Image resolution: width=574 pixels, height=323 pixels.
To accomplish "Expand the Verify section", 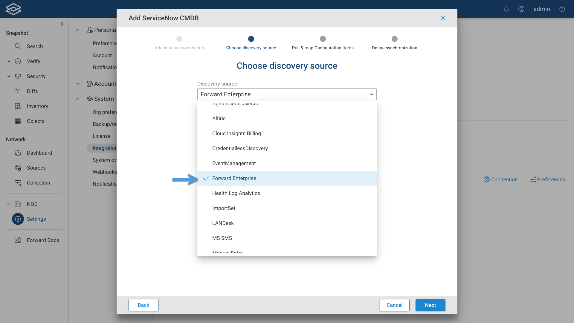I will click(x=9, y=61).
